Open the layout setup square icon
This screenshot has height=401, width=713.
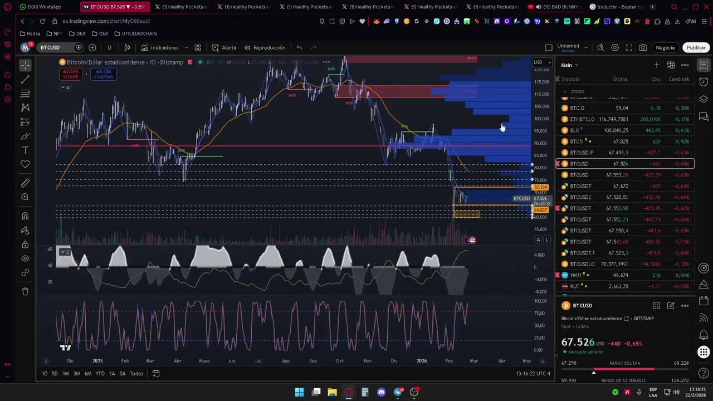coord(549,47)
